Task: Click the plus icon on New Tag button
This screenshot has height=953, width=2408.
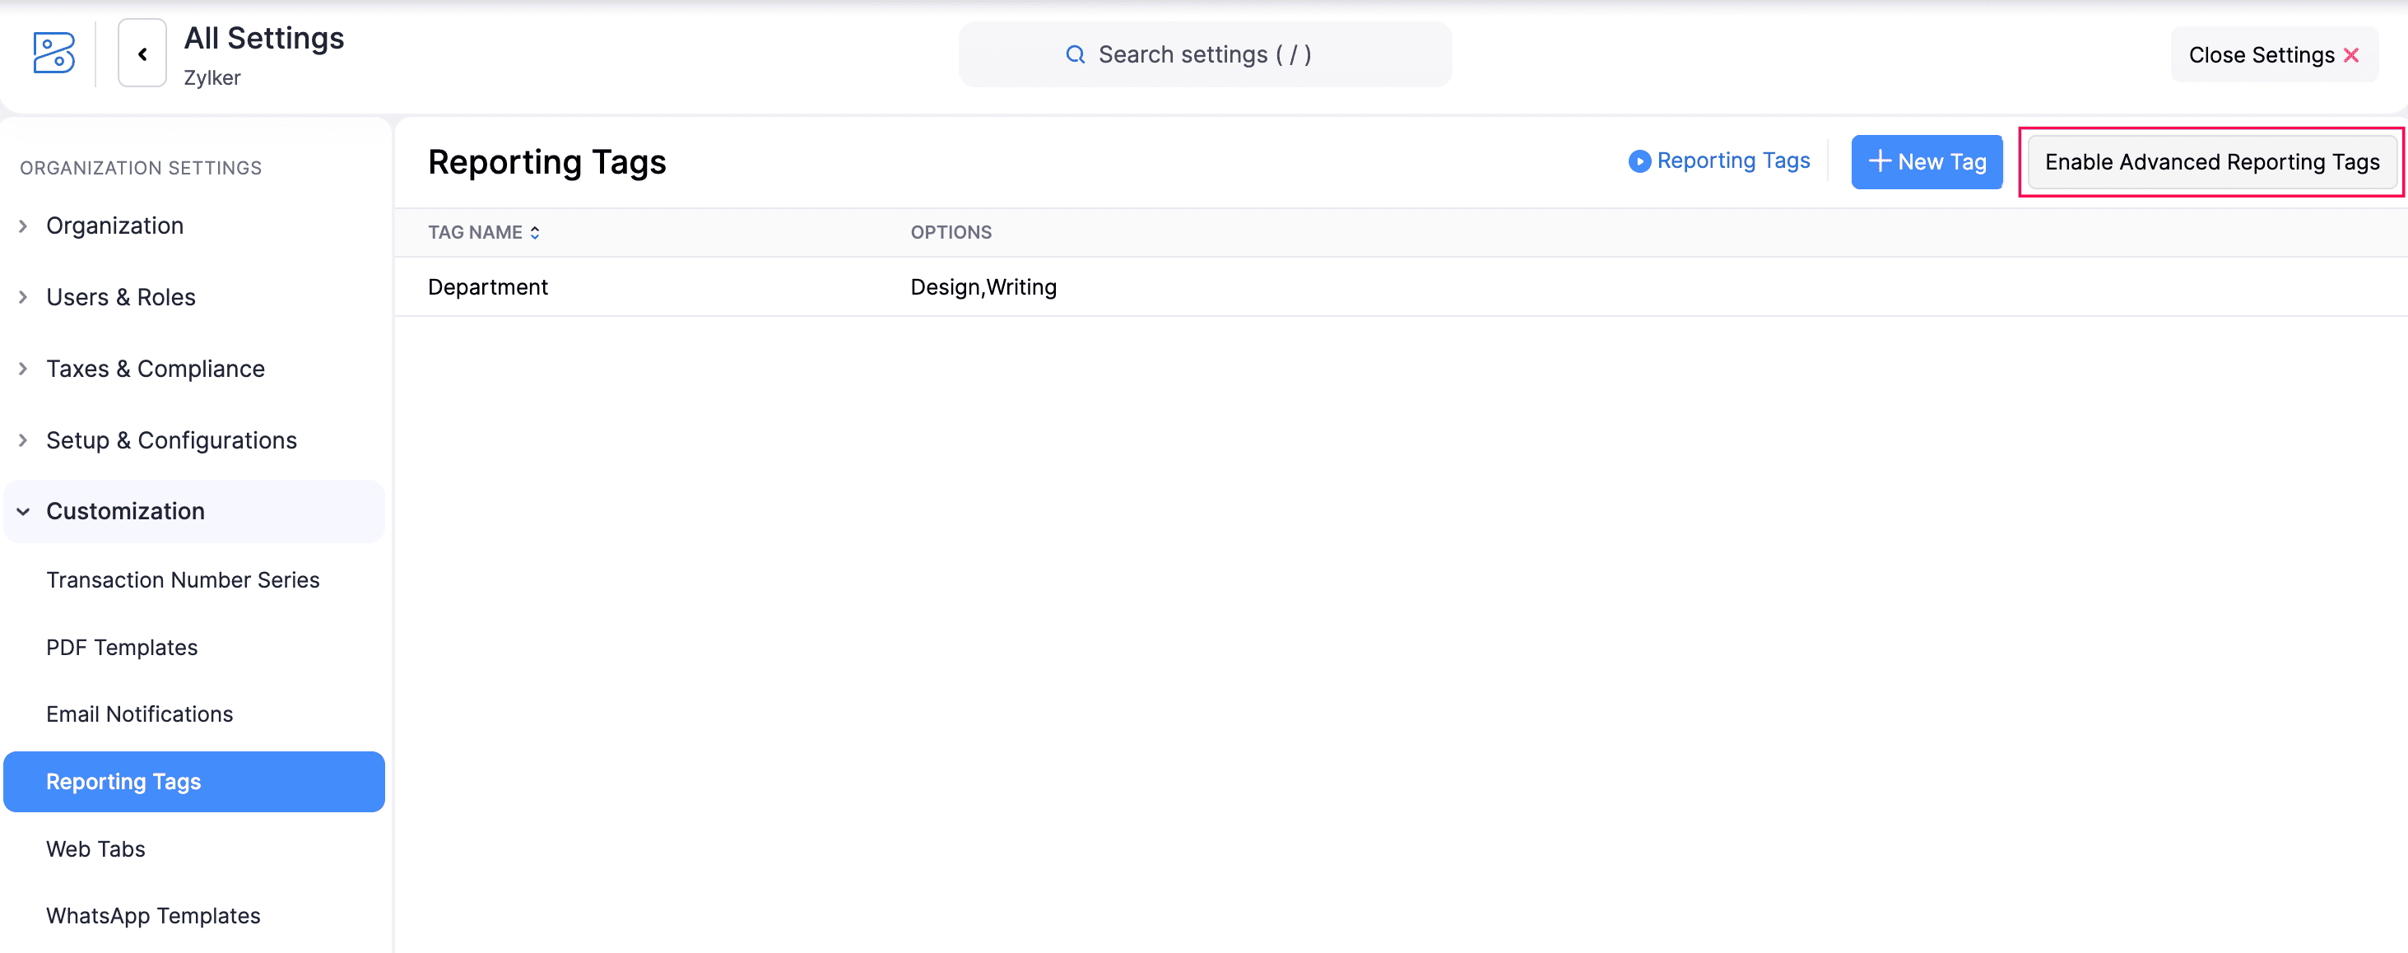Action: (1879, 160)
